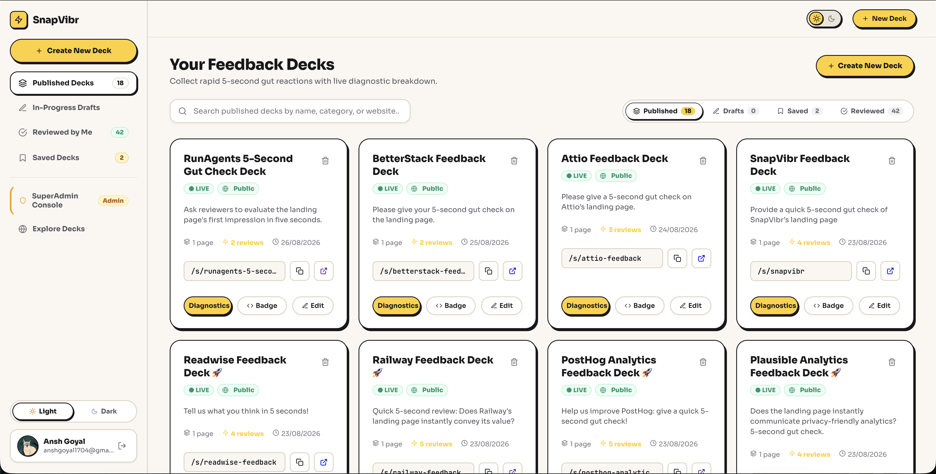Switch to Dark theme in sidebar
Viewport: 936px width, 474px height.
(104, 411)
